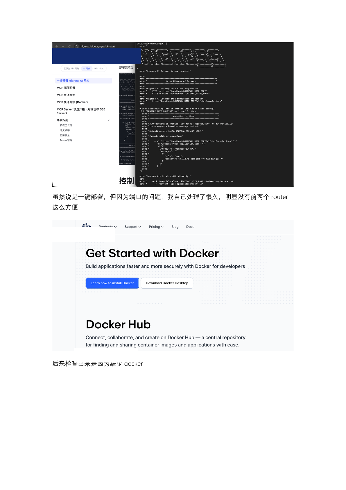Click the higress.io/docs/ai/quick-start address bar
This screenshot has width=346, height=490.
(98, 47)
